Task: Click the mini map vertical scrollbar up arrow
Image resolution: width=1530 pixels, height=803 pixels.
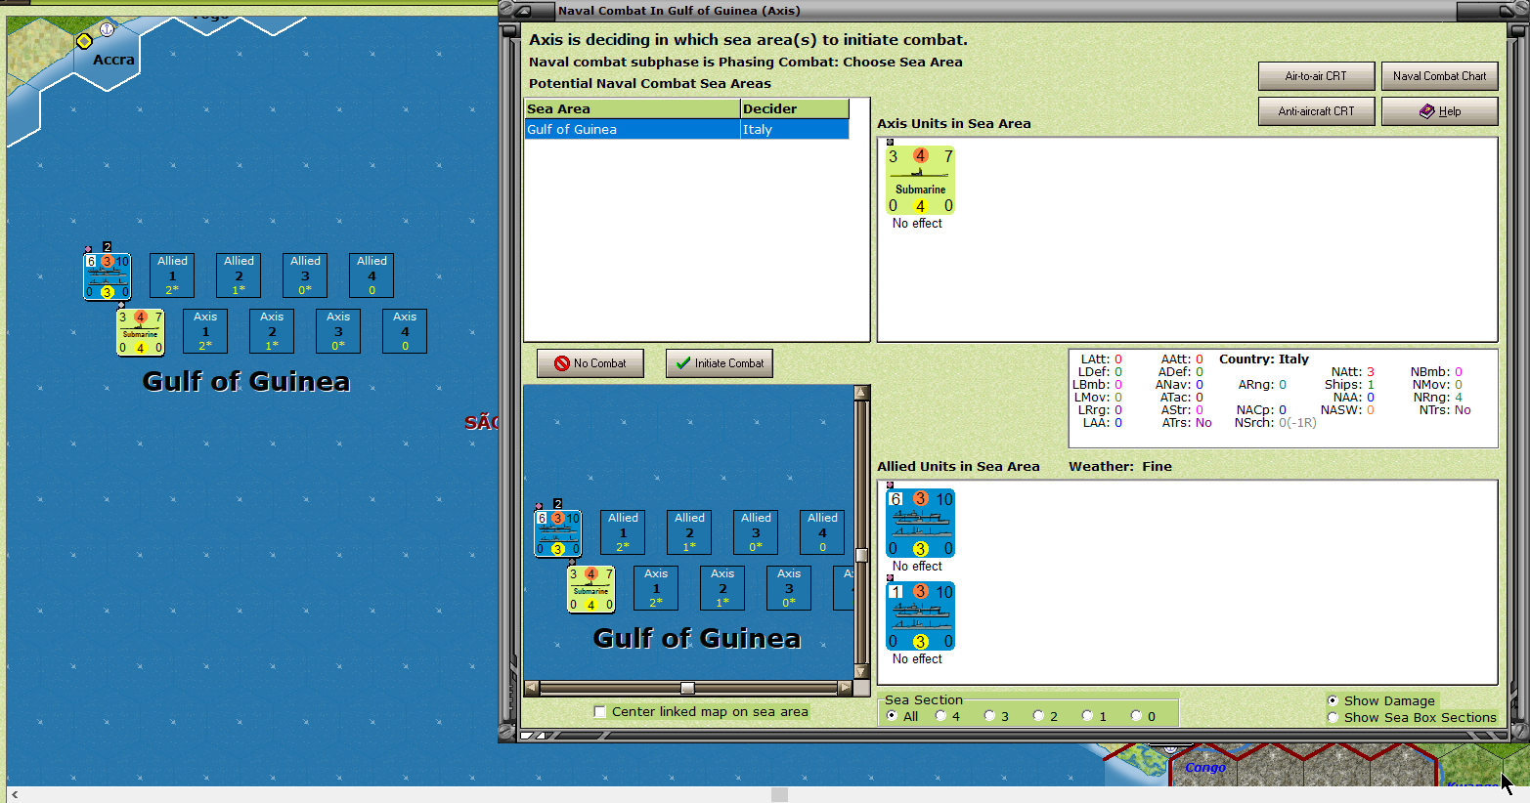Action: 861,393
